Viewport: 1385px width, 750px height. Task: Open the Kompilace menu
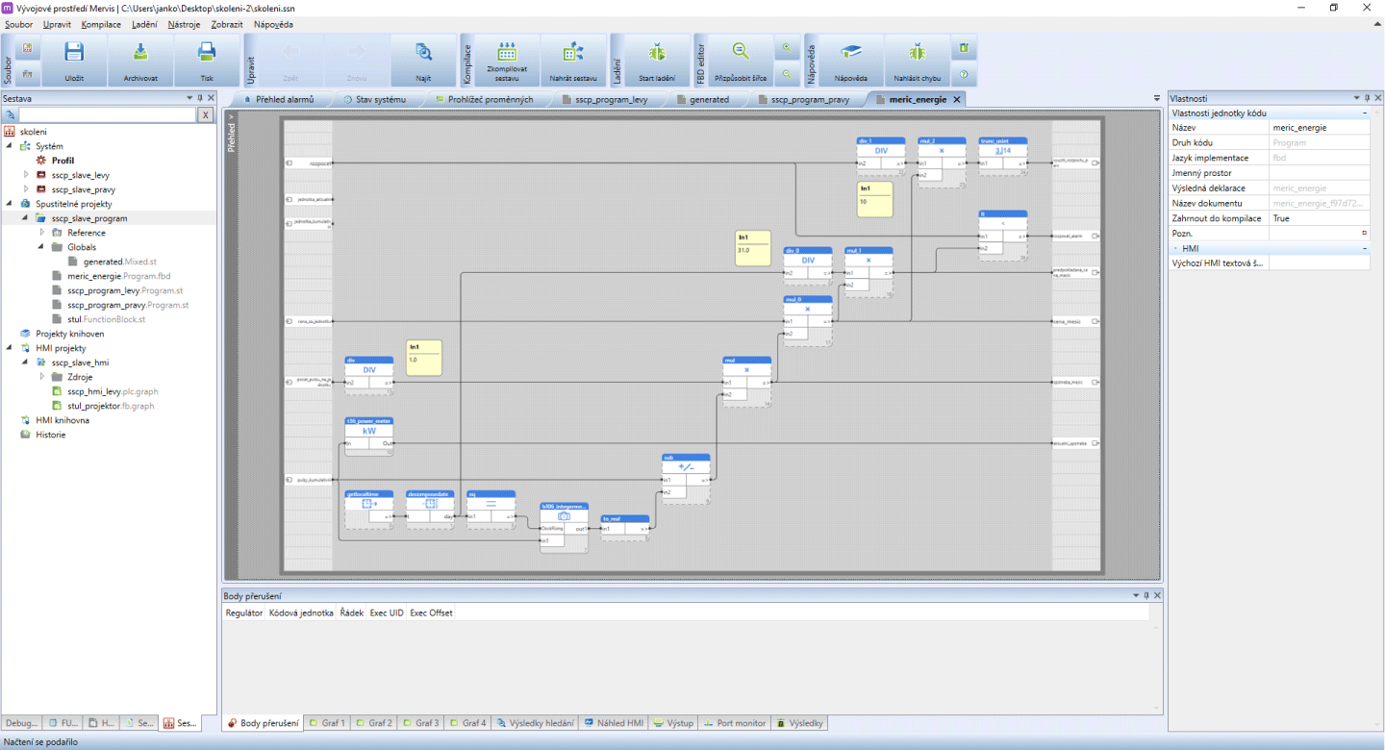tap(101, 24)
